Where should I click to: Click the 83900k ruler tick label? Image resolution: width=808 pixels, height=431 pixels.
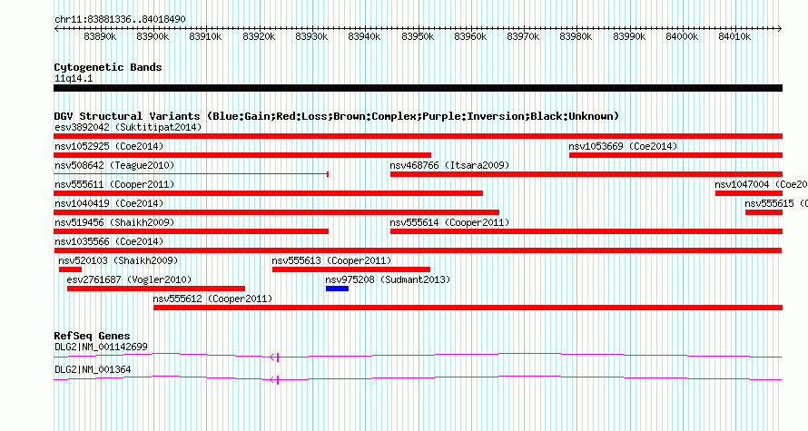(x=153, y=36)
